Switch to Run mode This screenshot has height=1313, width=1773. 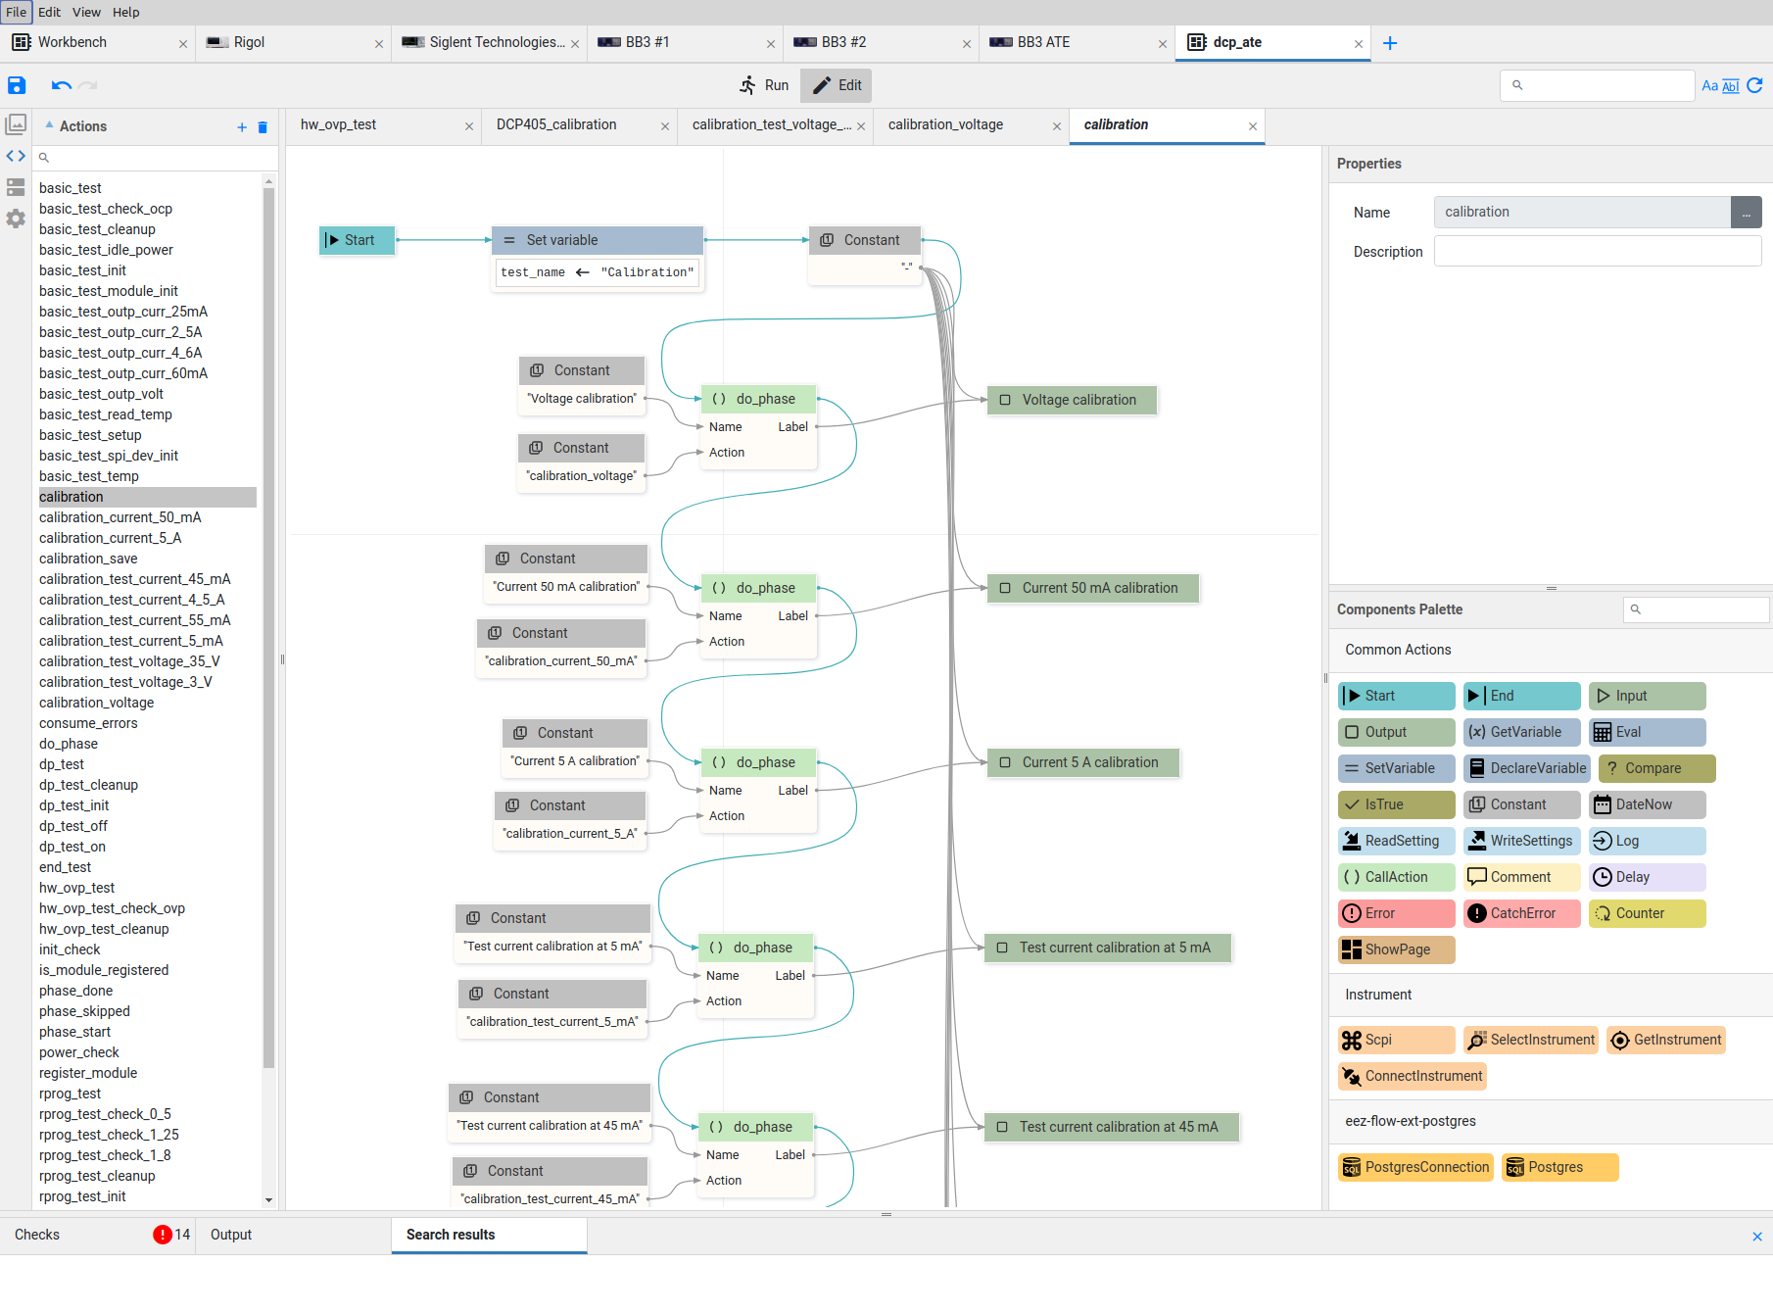tap(764, 85)
